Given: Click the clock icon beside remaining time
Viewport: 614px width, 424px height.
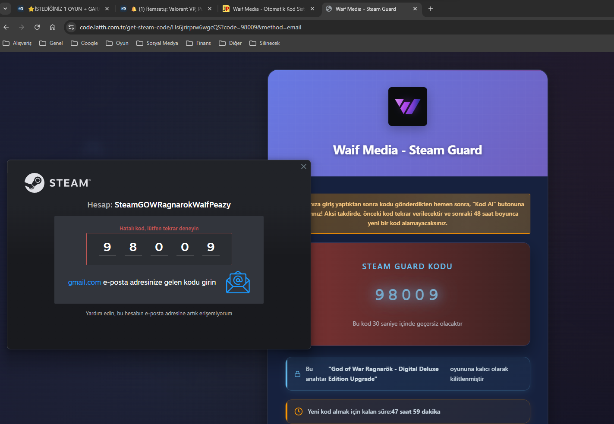Looking at the screenshot, I should (x=299, y=411).
